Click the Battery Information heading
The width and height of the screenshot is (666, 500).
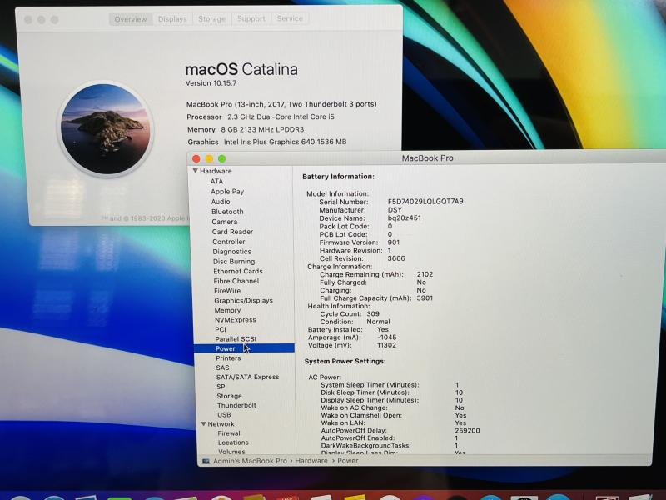tap(339, 177)
